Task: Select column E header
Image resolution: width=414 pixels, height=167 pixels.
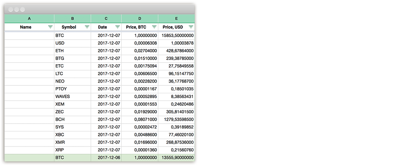Action: point(176,18)
